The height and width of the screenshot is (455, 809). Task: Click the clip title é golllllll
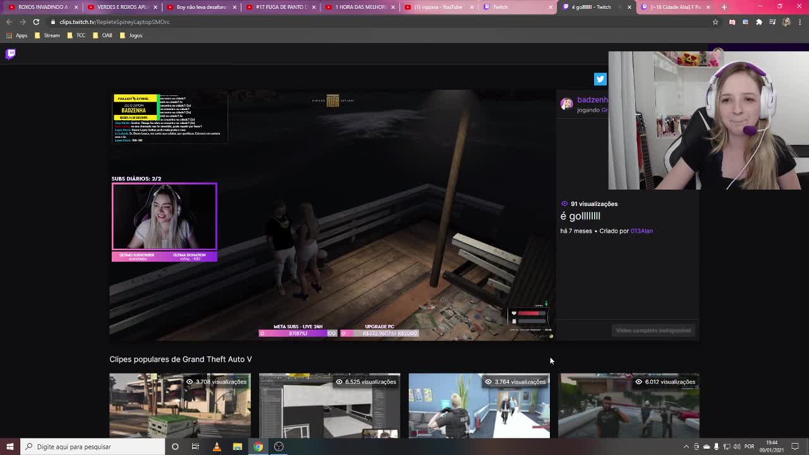pos(580,216)
